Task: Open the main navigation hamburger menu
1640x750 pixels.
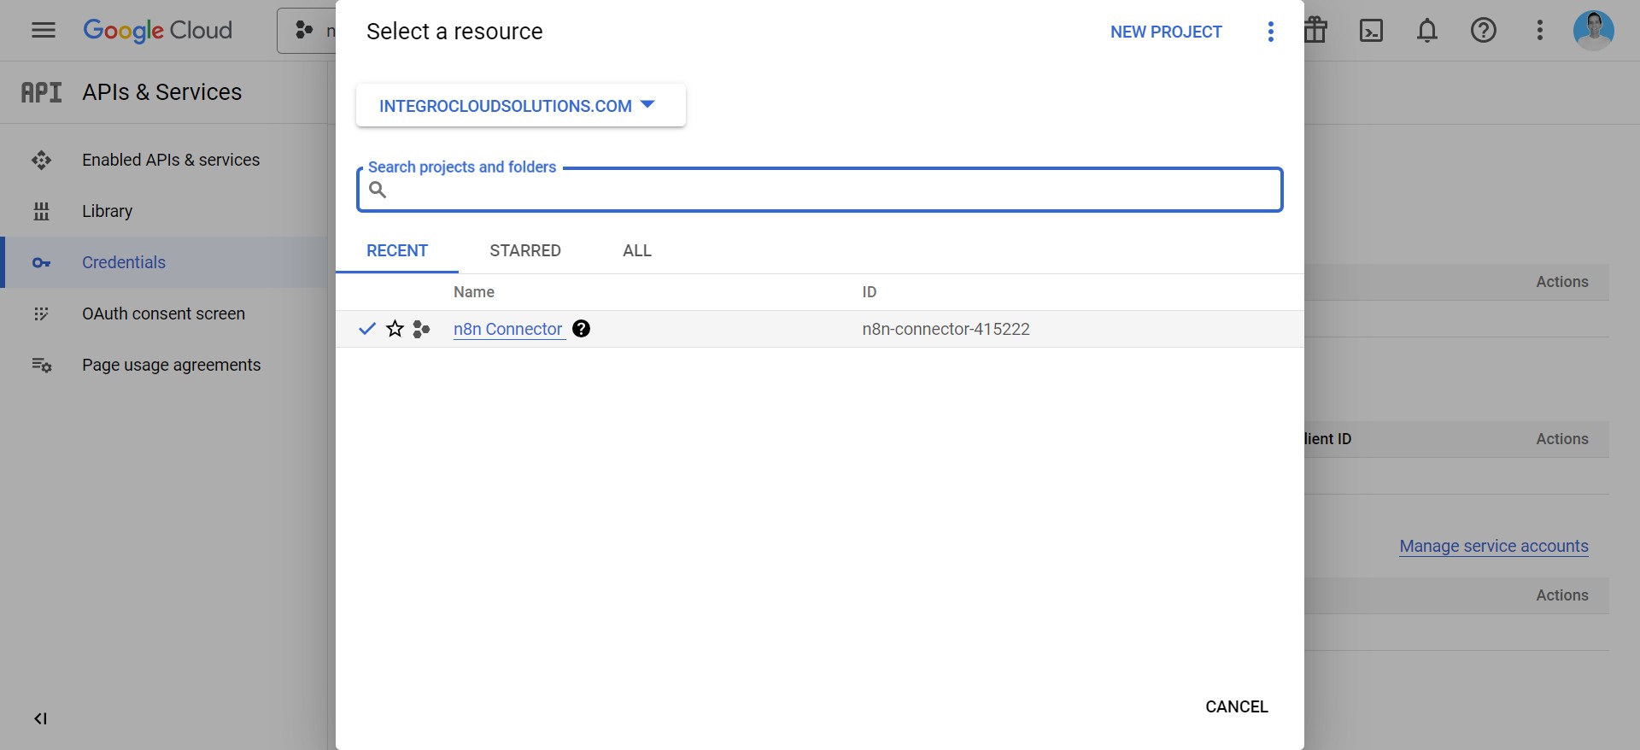Action: (43, 31)
